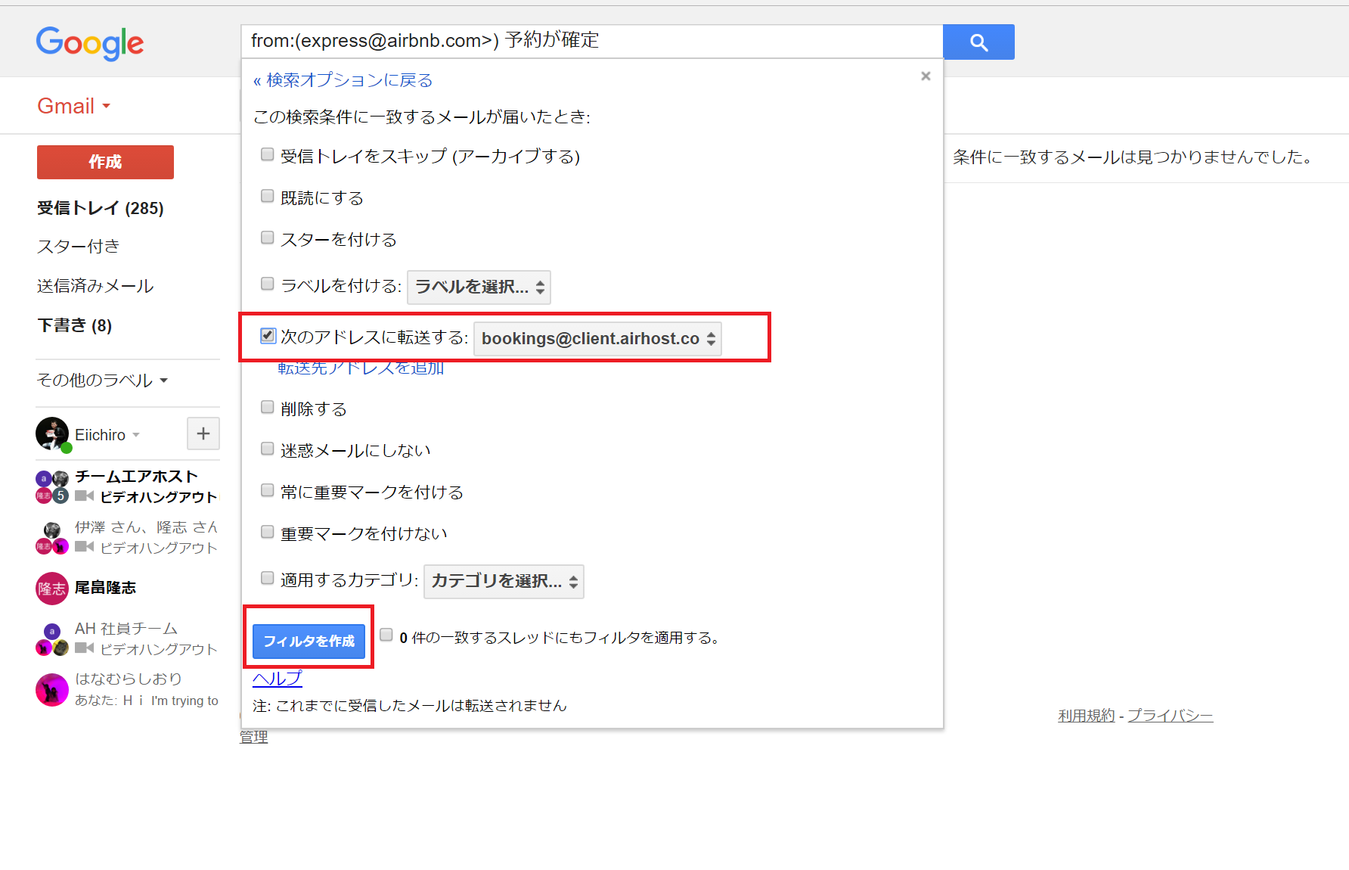Open 伊澤 さん、隆志 さん conversation
Viewport: 1349px width, 870px height.
[146, 527]
